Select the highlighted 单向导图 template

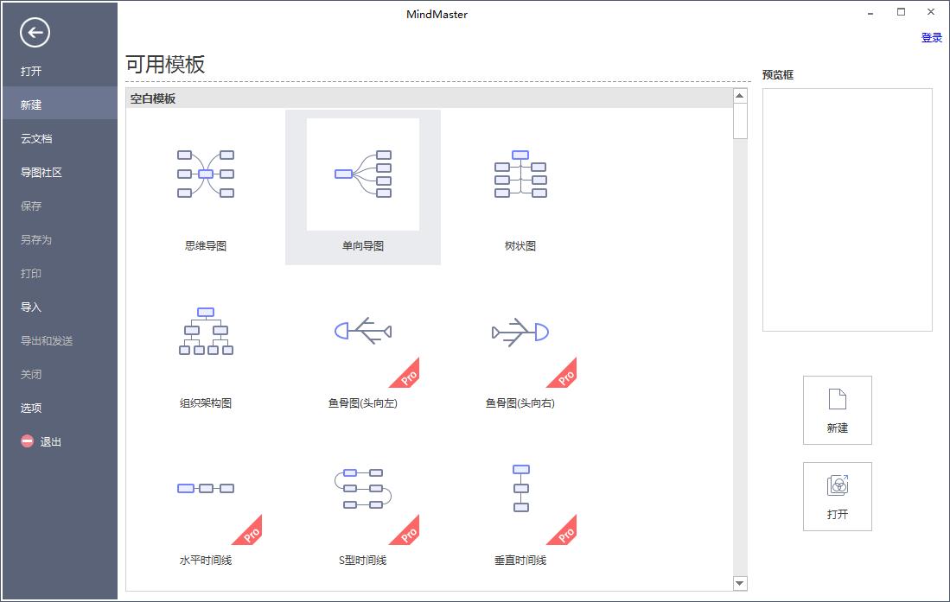click(361, 173)
